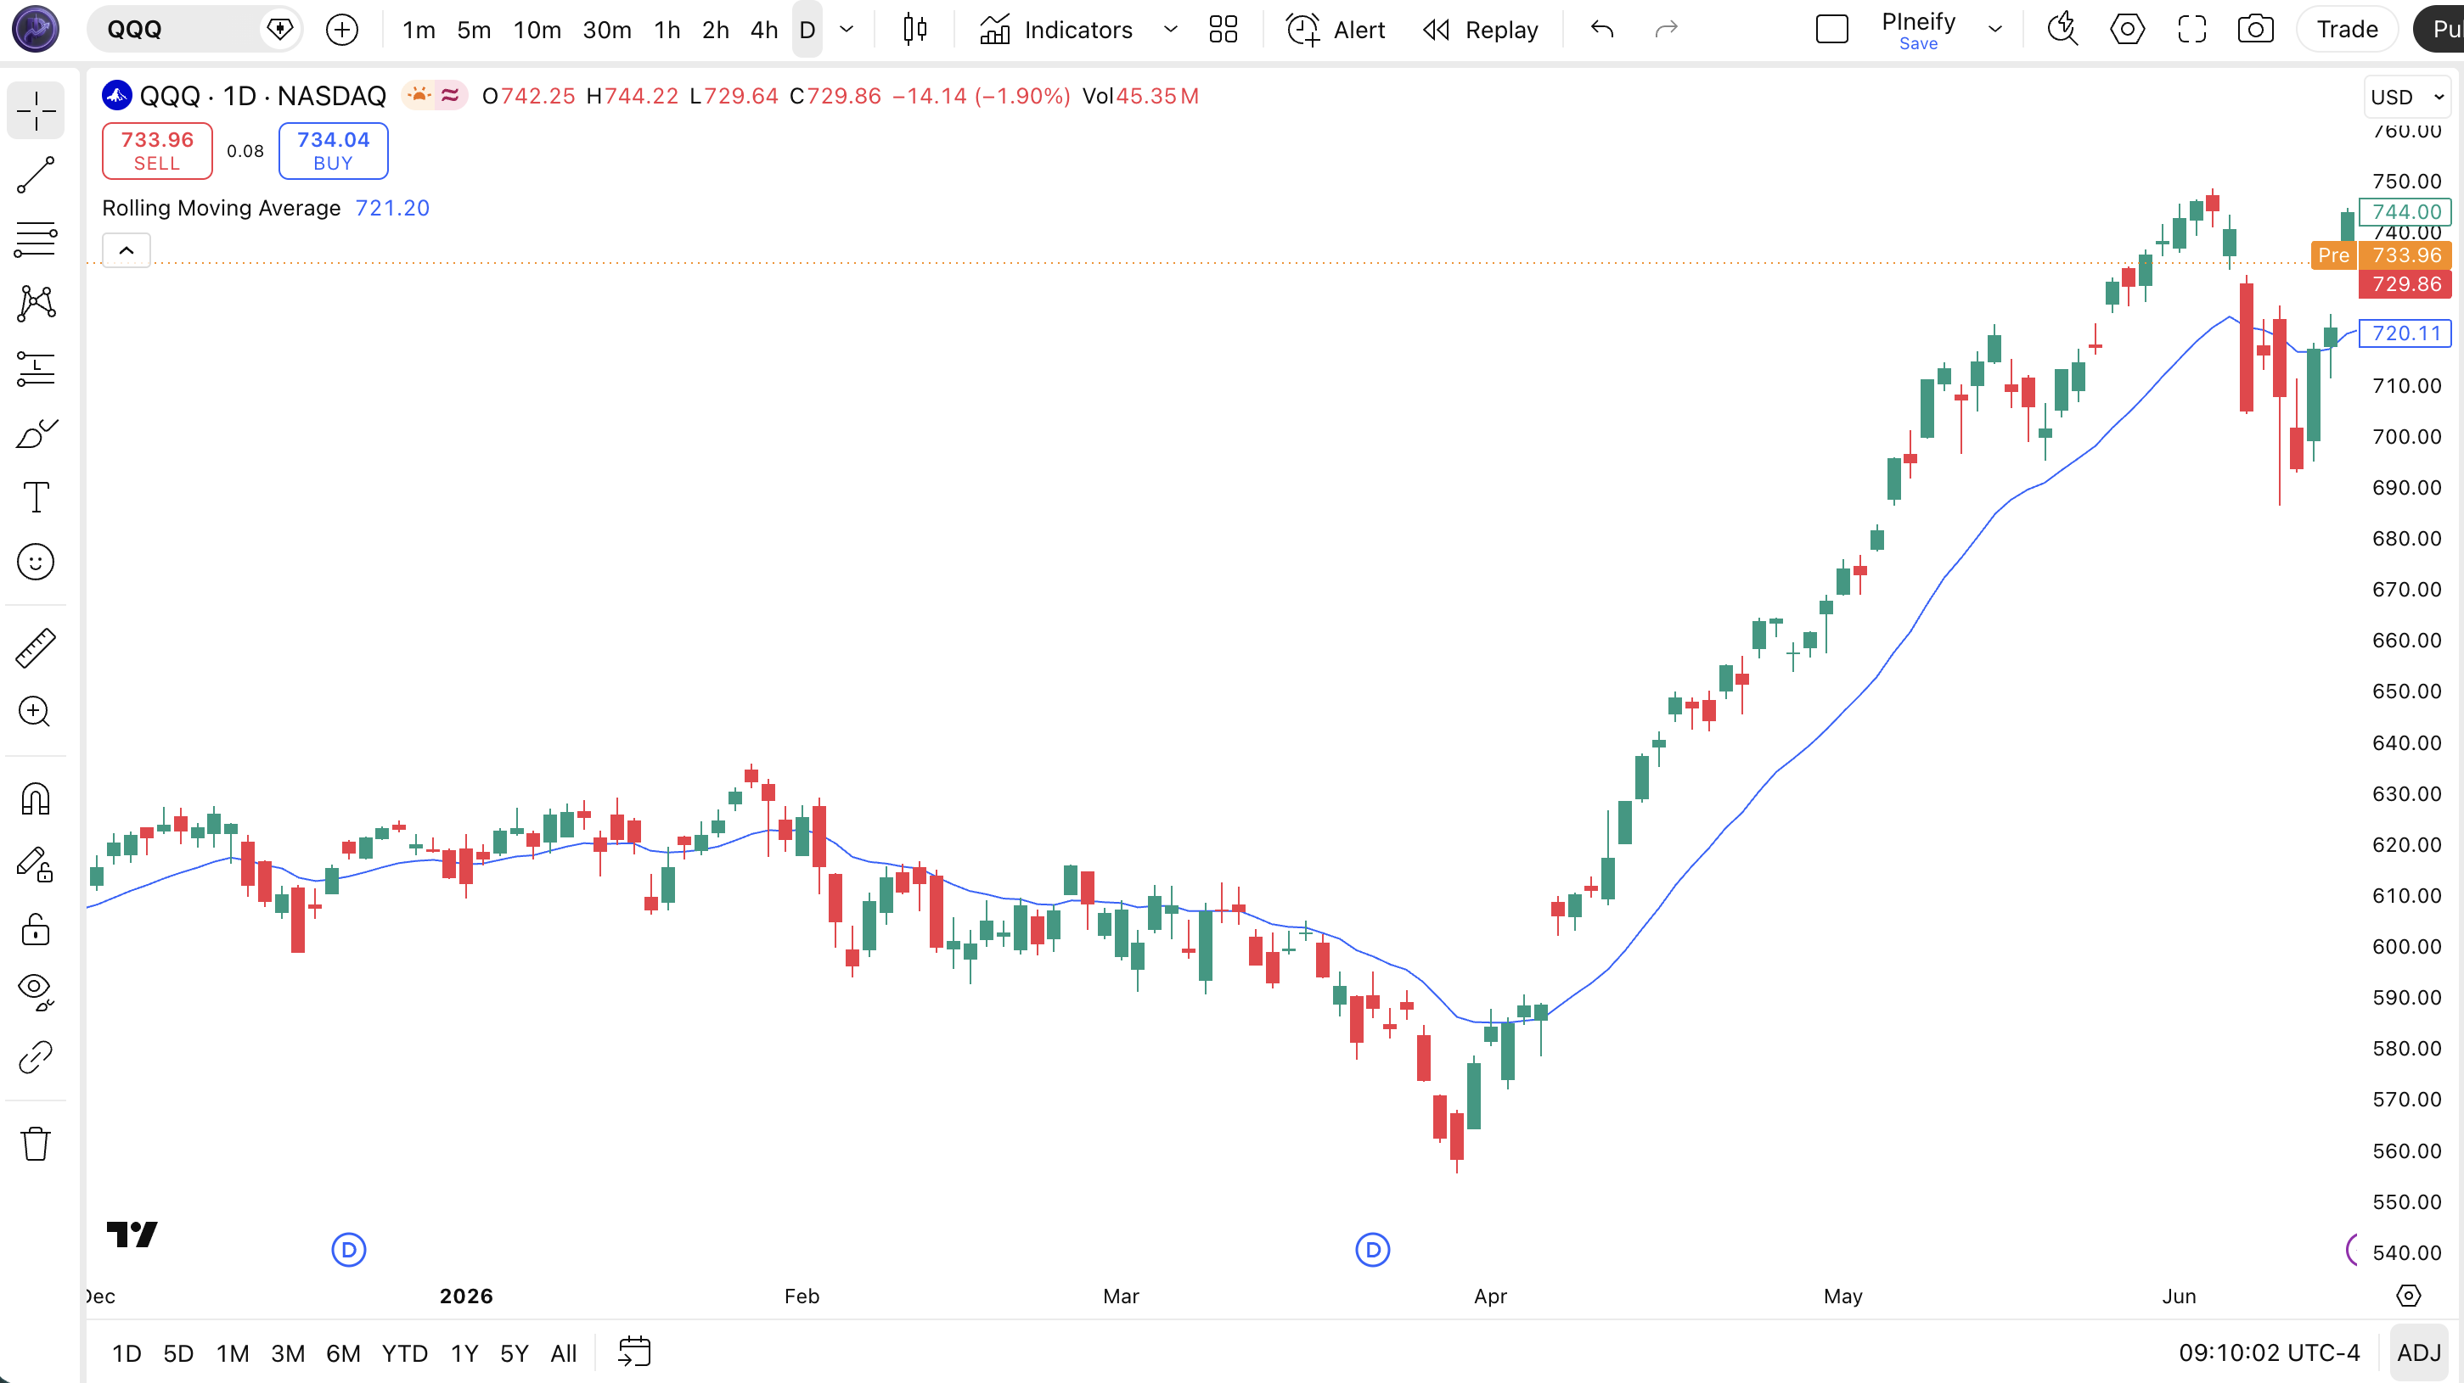Screen dimensions: 2464x1383
Task: Set range to 1D
Action: 127,1353
